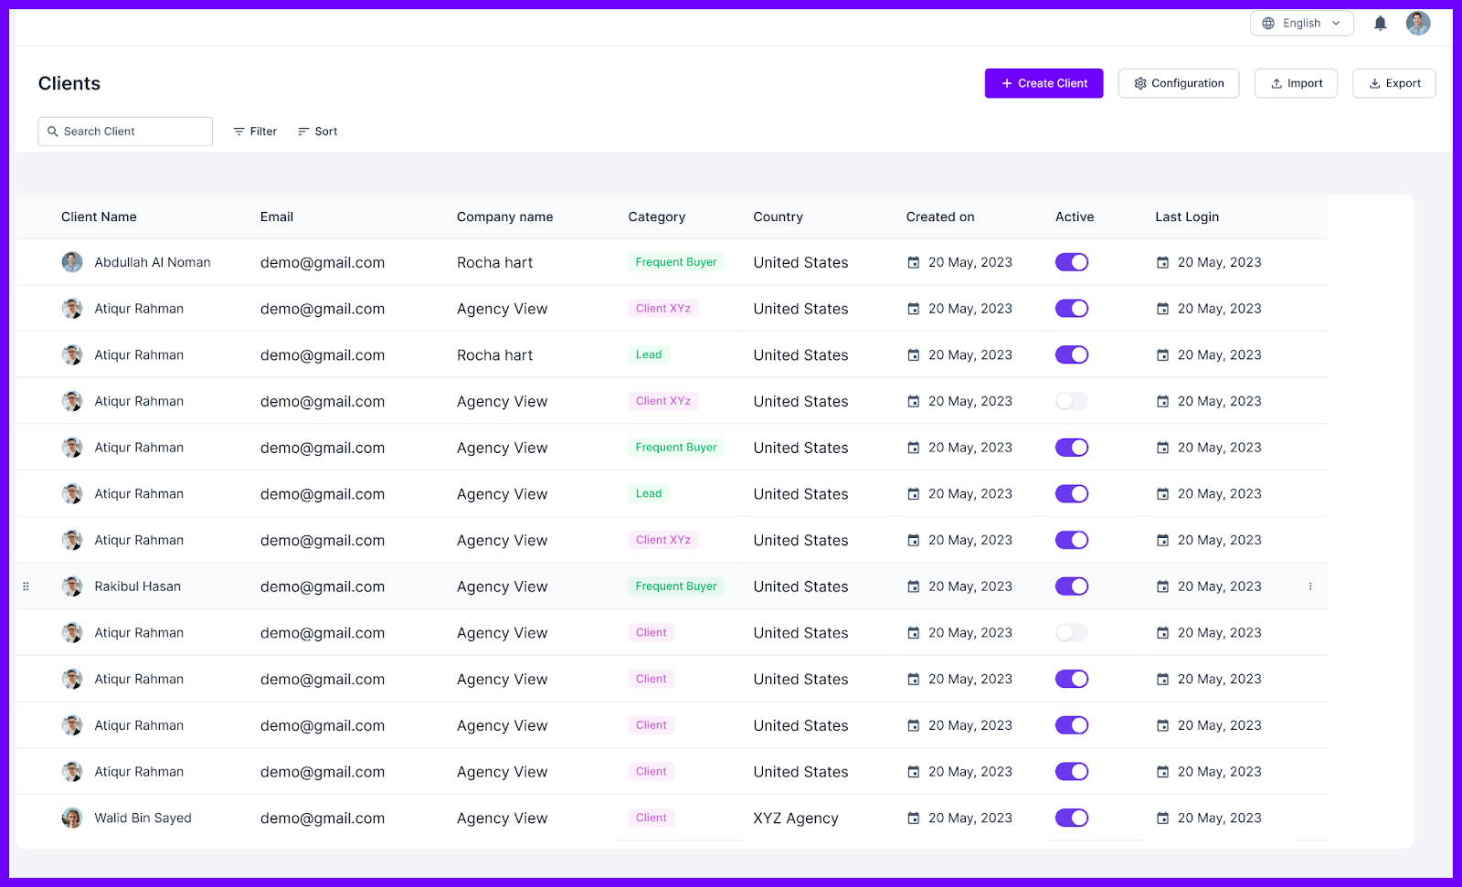Image resolution: width=1462 pixels, height=887 pixels.
Task: Click Walid Bin Sayed's avatar picture
Action: [x=72, y=818]
